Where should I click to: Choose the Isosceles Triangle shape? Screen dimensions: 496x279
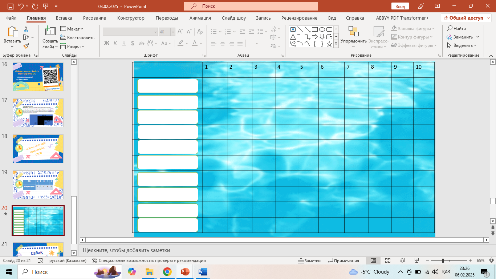point(293,37)
